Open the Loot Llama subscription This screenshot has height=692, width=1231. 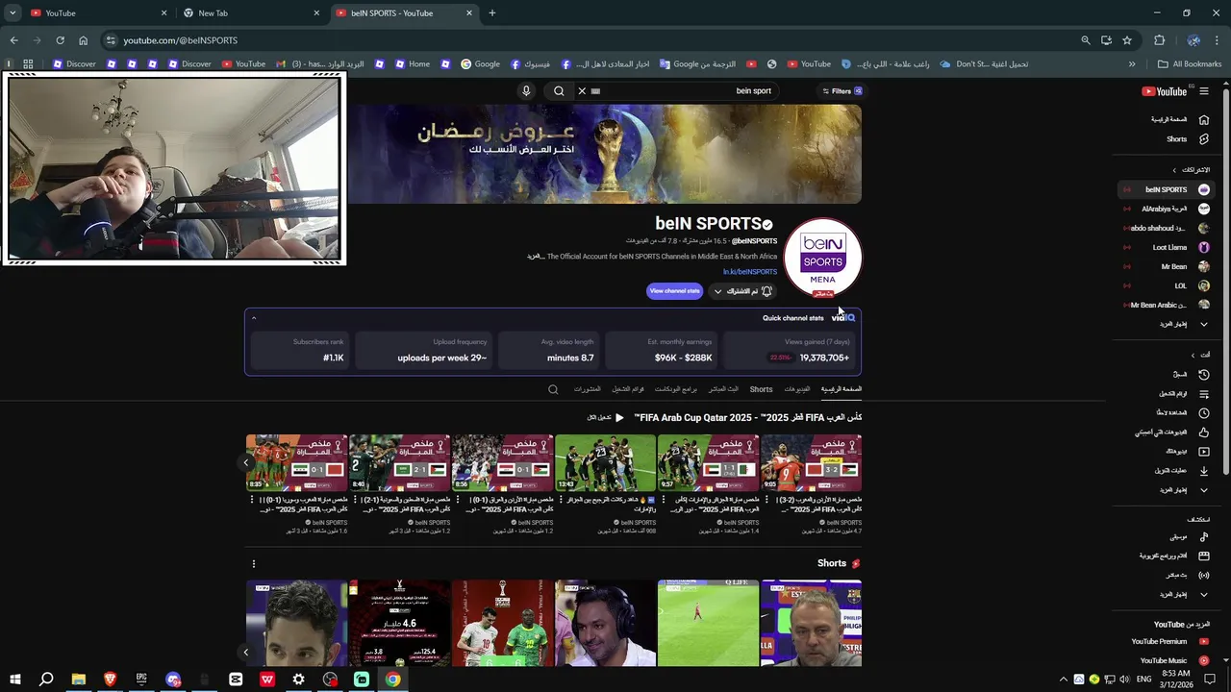pos(1167,247)
